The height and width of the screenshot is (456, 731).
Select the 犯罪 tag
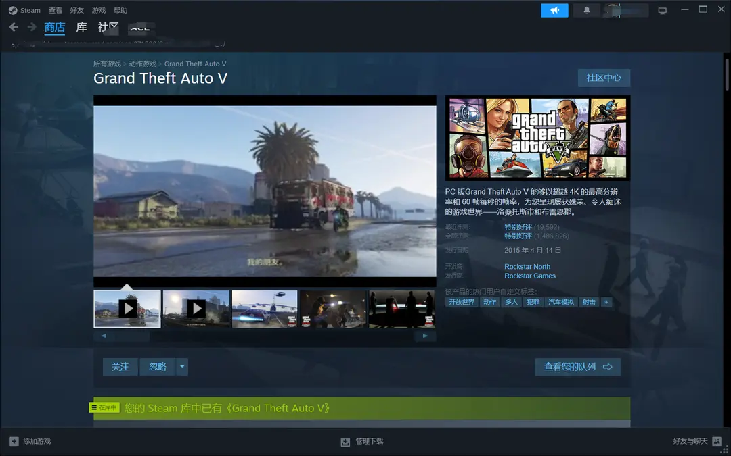533,302
